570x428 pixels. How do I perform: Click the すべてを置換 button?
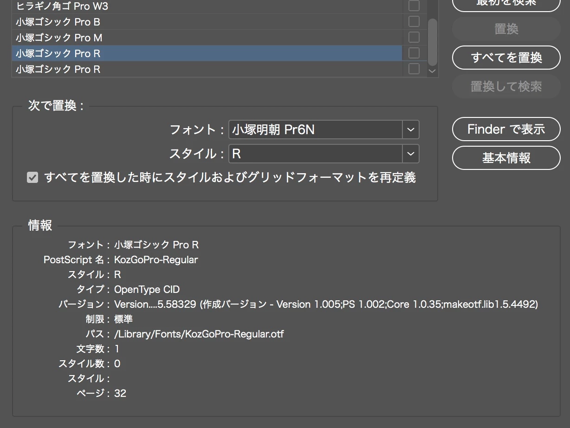click(x=506, y=58)
